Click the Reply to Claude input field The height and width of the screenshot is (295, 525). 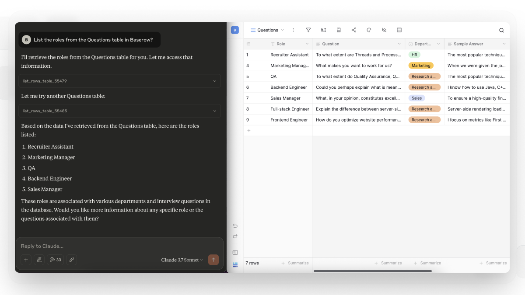click(119, 246)
